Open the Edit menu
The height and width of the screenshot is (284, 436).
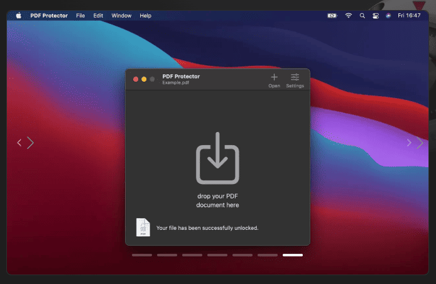98,16
